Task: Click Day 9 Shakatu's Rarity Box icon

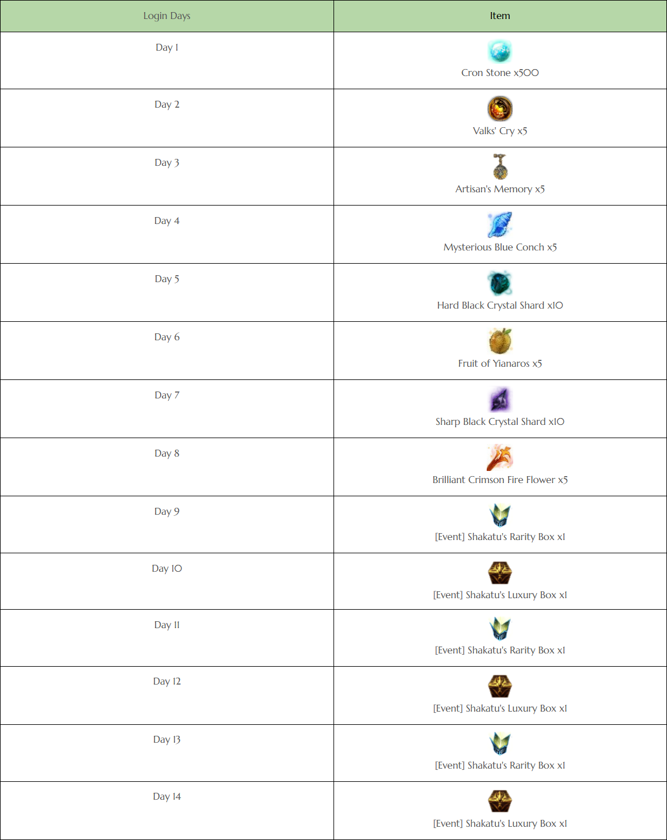Action: (x=499, y=515)
